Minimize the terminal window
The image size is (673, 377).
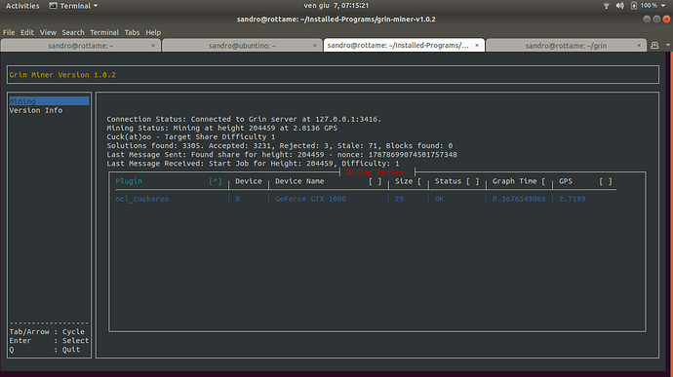pyautogui.click(x=647, y=19)
